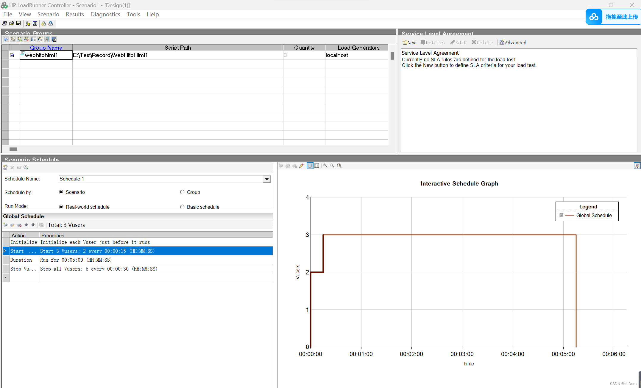Click the Group Name column header
Screen dimensions: 641x388
click(x=46, y=48)
